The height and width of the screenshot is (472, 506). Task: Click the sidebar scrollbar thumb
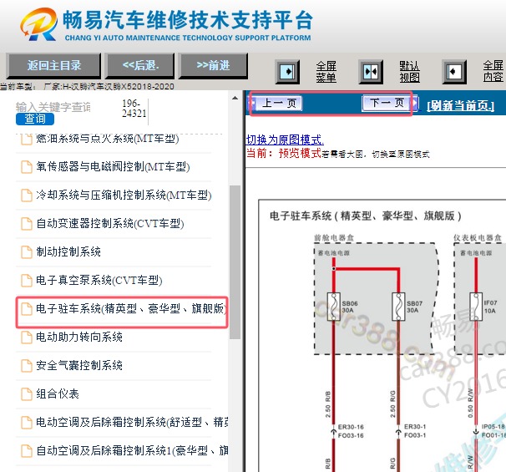pyautogui.click(x=235, y=262)
